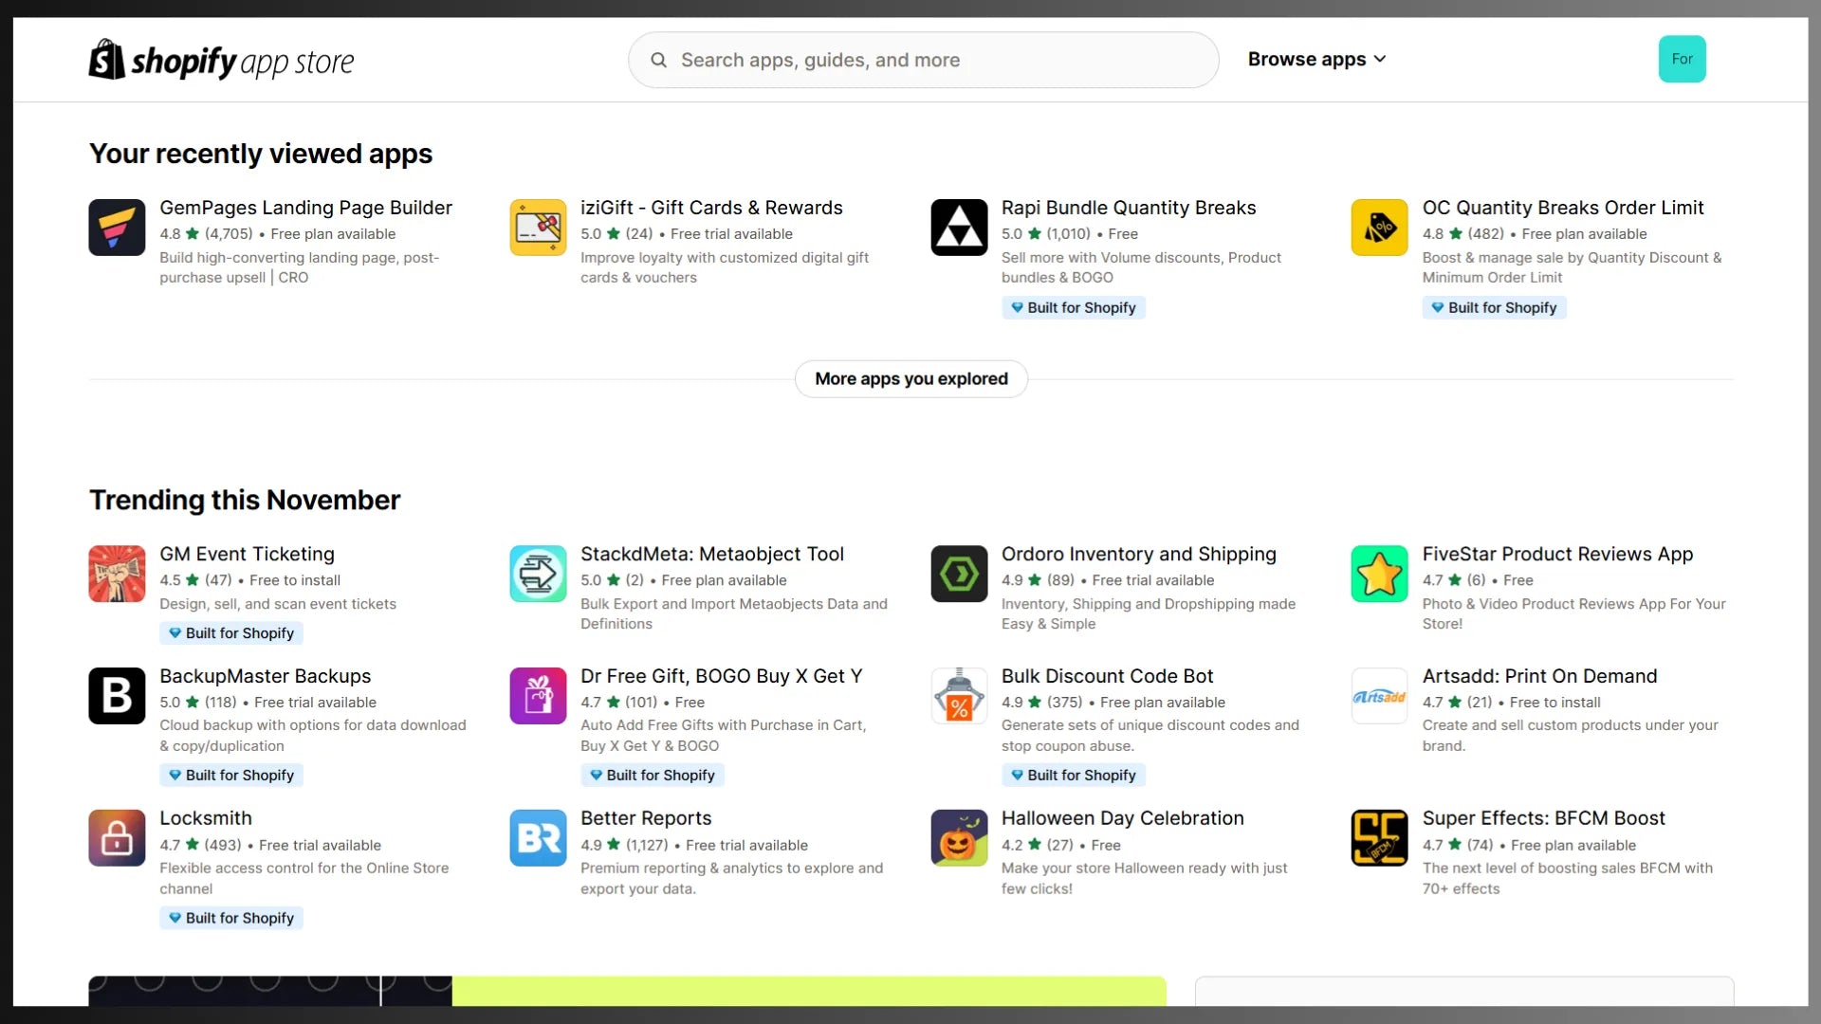Viewport: 1821px width, 1024px height.
Task: Click the More apps you explored button
Action: pyautogui.click(x=910, y=379)
